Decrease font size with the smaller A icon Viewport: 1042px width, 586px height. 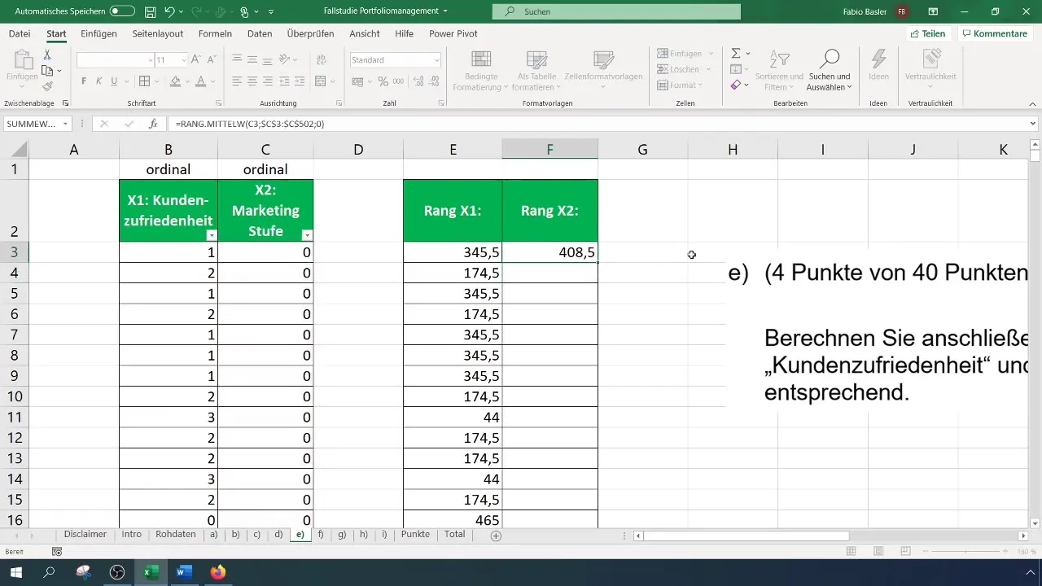[211, 60]
